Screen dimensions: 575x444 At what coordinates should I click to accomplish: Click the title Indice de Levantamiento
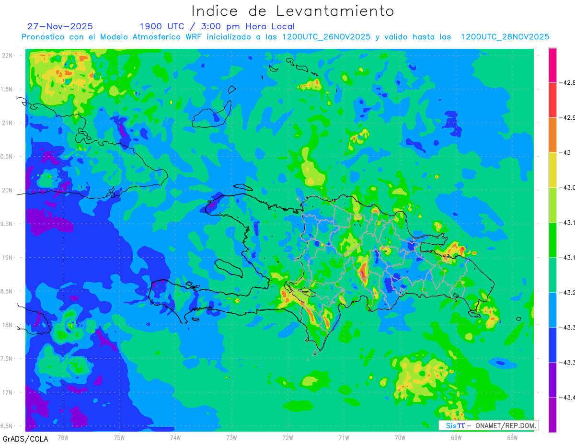293,11
